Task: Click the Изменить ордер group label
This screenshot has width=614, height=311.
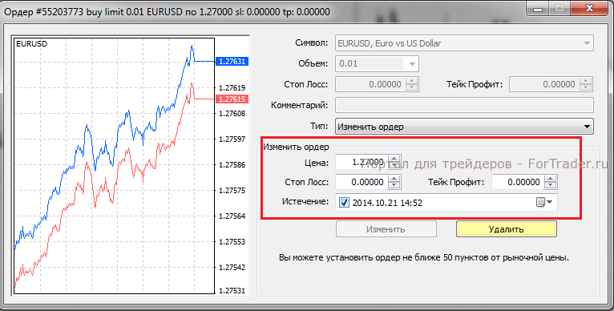Action: [x=296, y=147]
